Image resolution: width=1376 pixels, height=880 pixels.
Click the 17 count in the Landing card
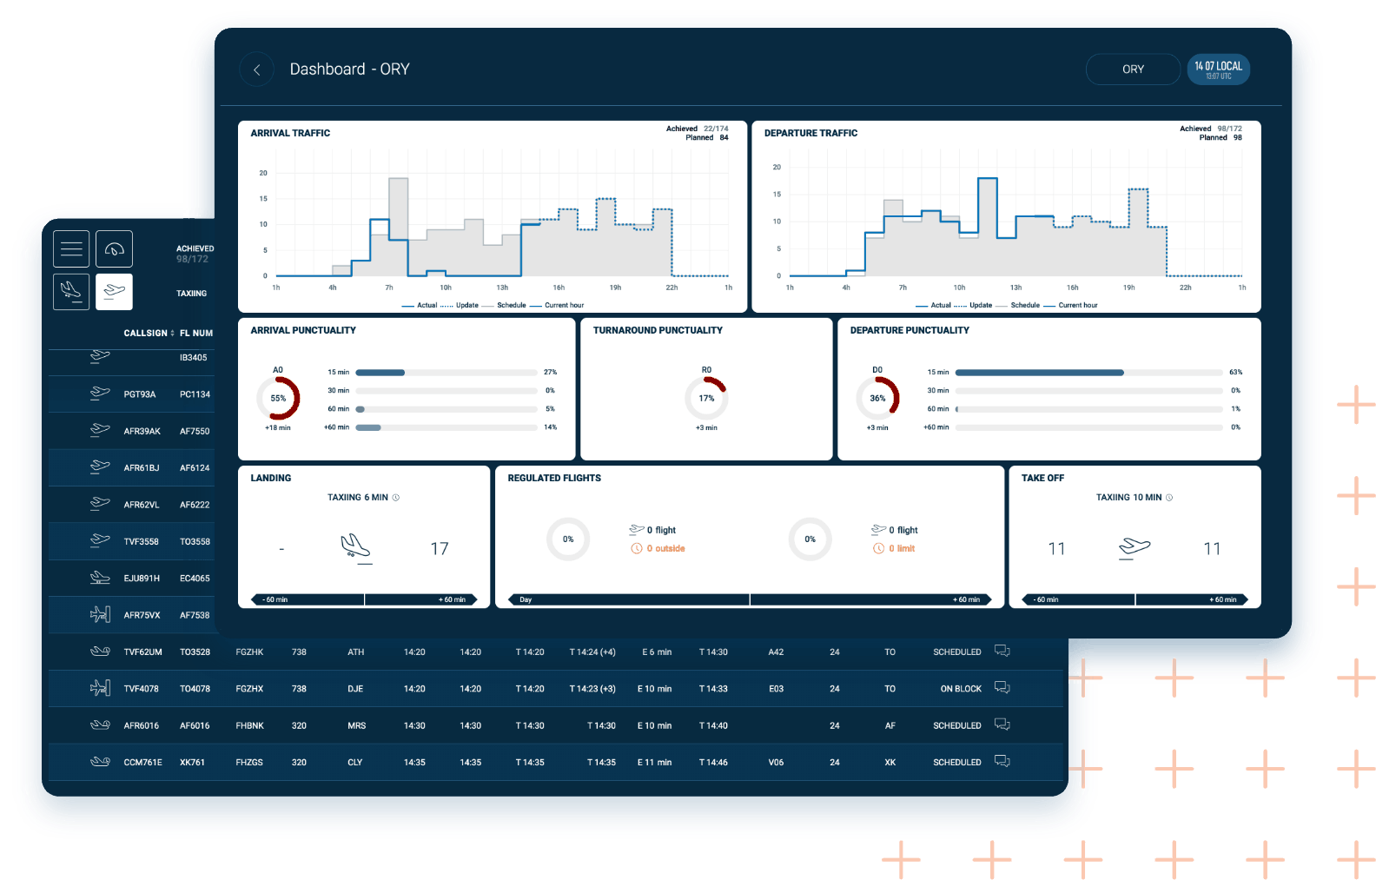440,549
